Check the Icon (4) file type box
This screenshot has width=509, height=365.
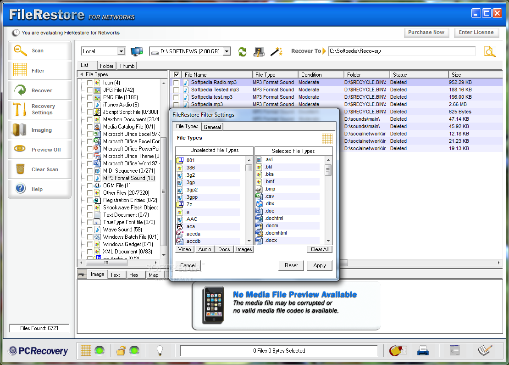tap(90, 83)
